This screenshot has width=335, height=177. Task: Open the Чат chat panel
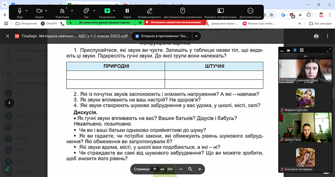86,13
